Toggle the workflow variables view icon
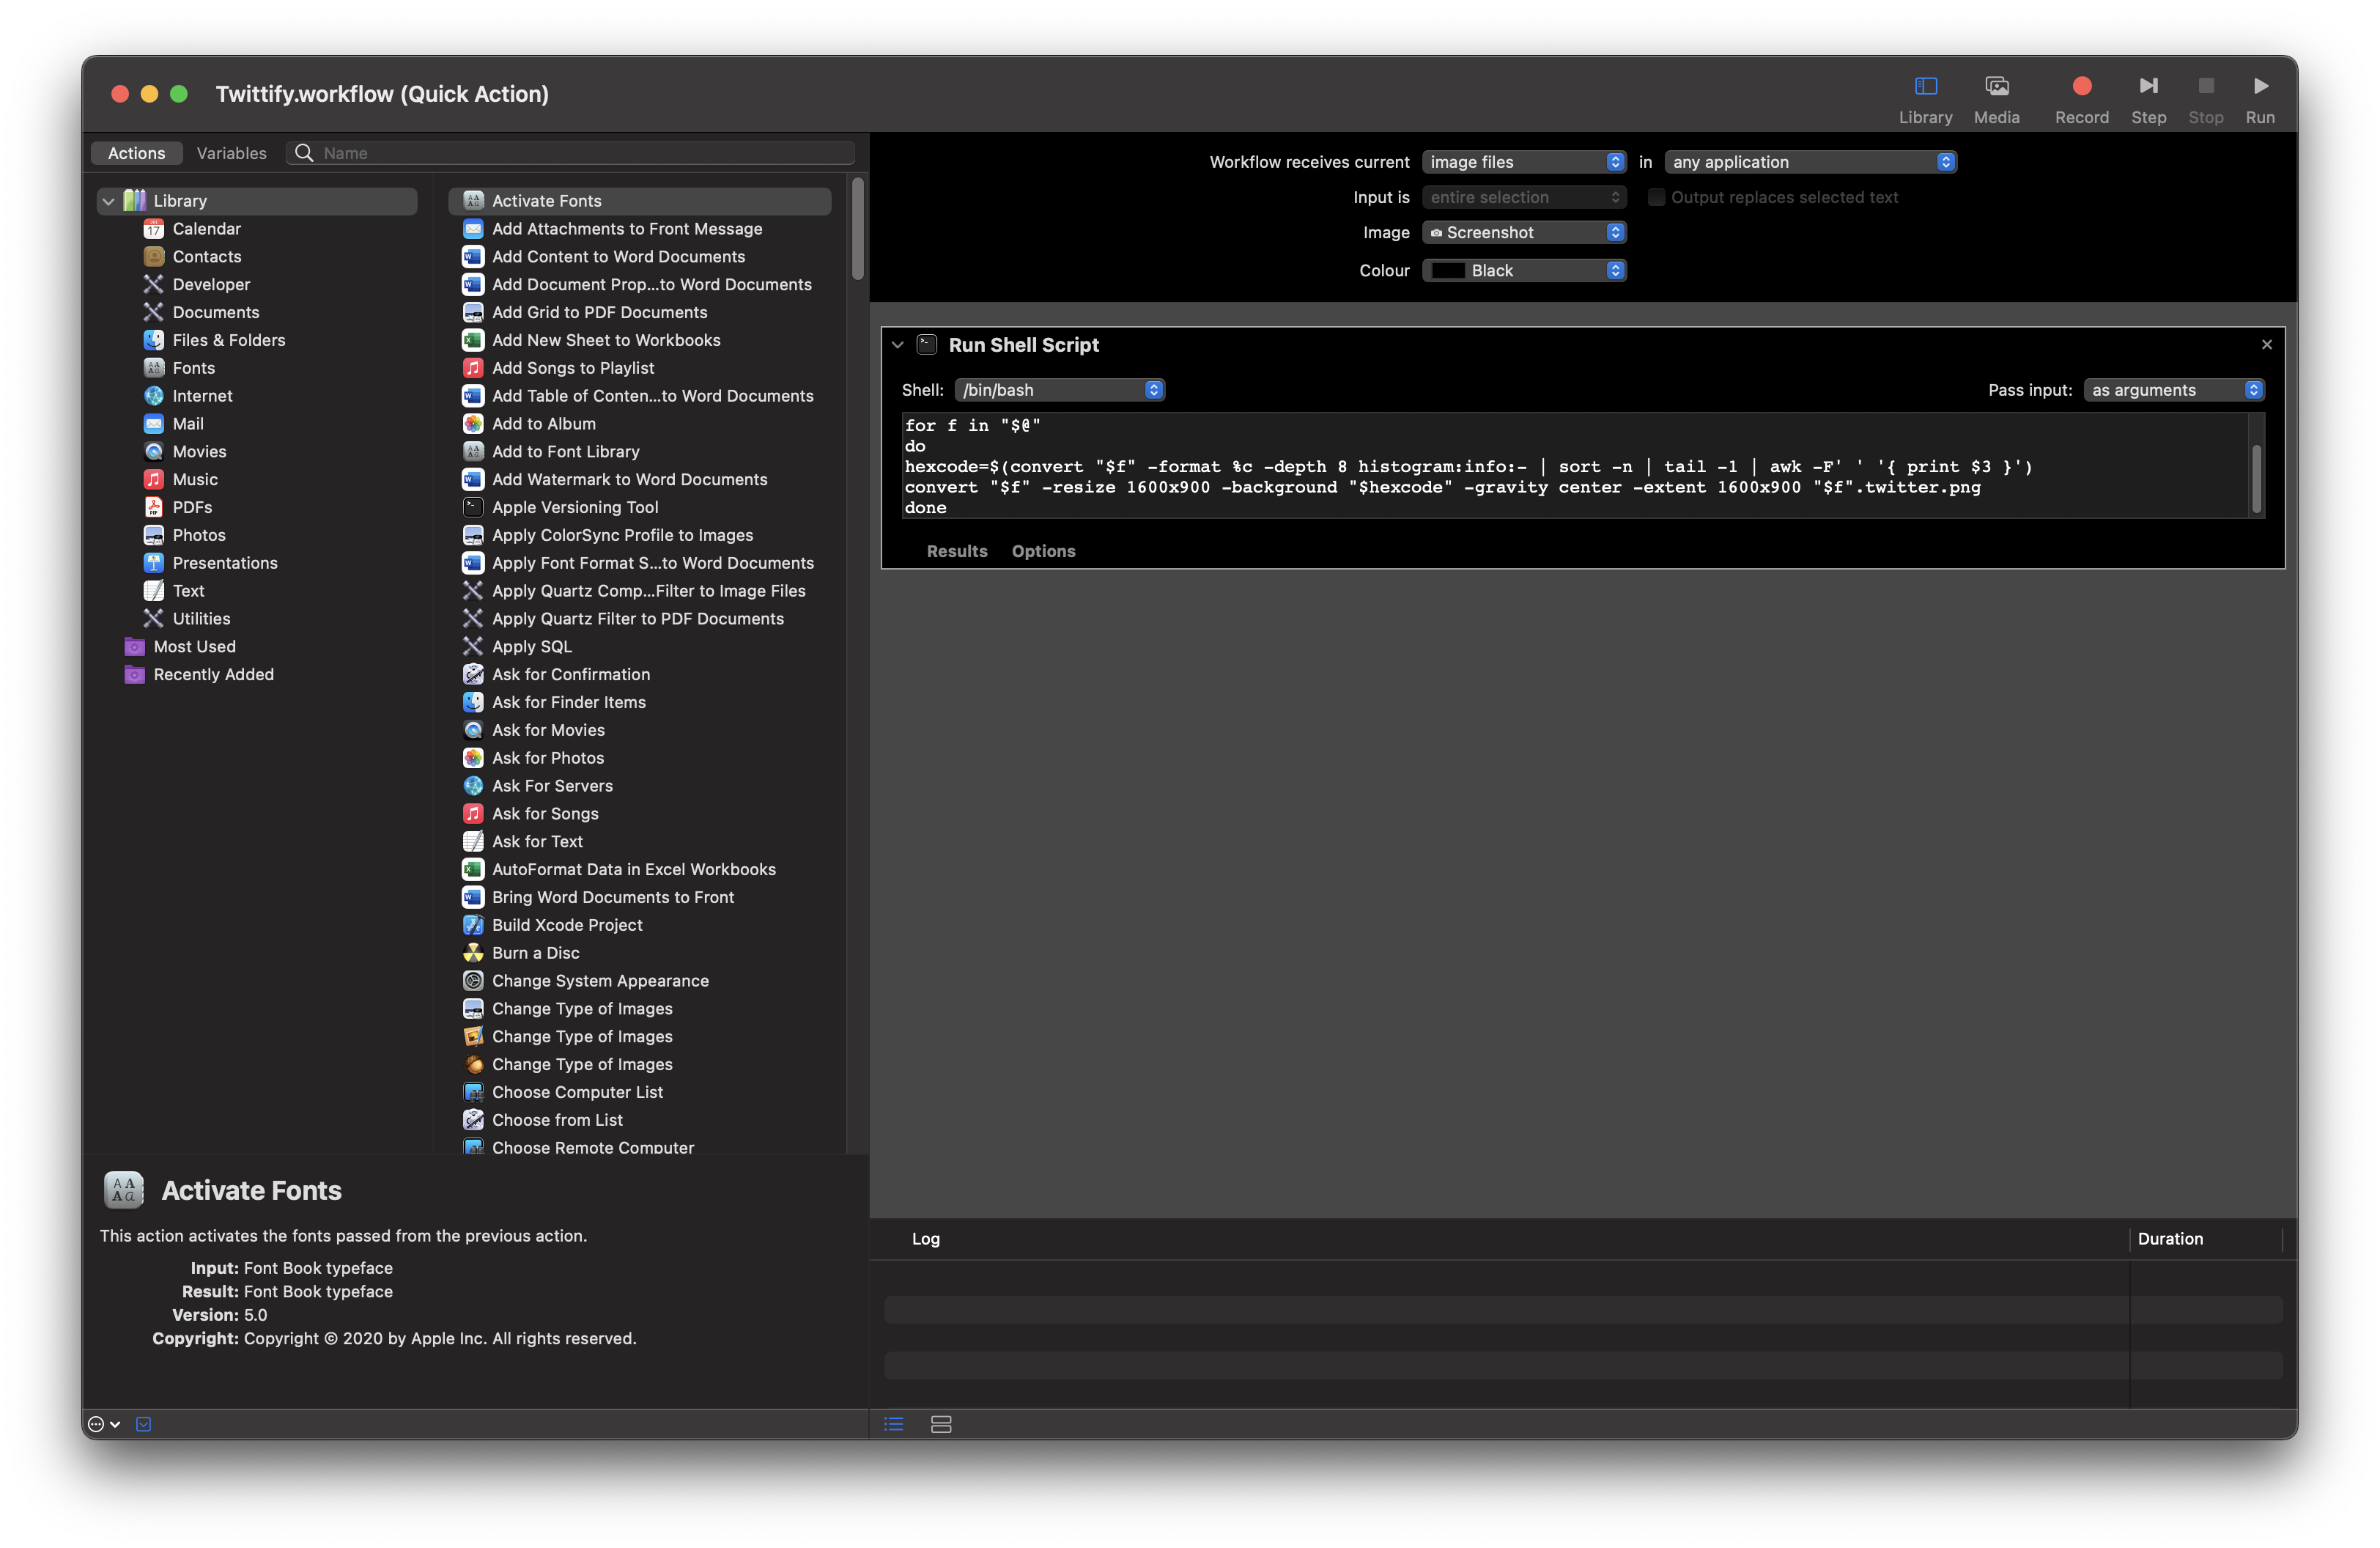This screenshot has width=2380, height=1548. [940, 1424]
